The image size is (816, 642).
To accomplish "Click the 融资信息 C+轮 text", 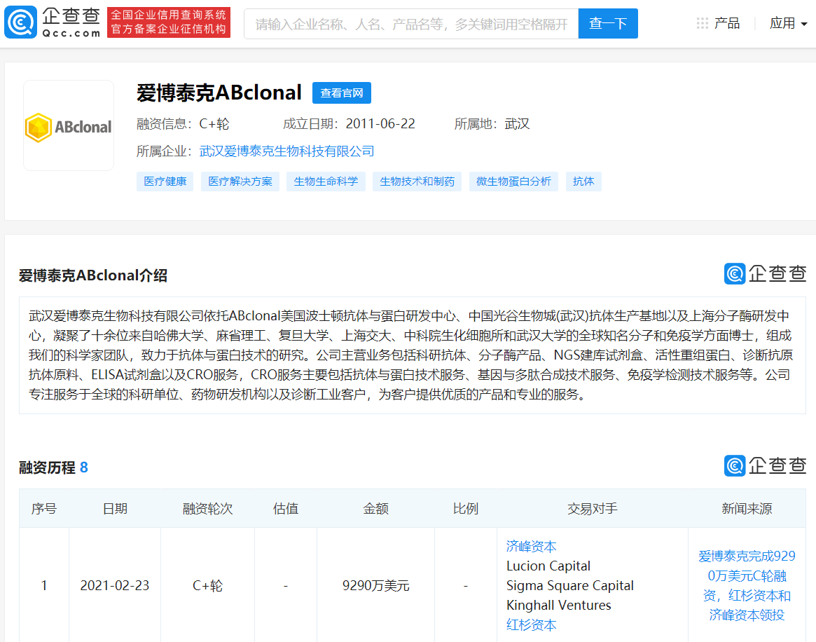I will [x=183, y=124].
